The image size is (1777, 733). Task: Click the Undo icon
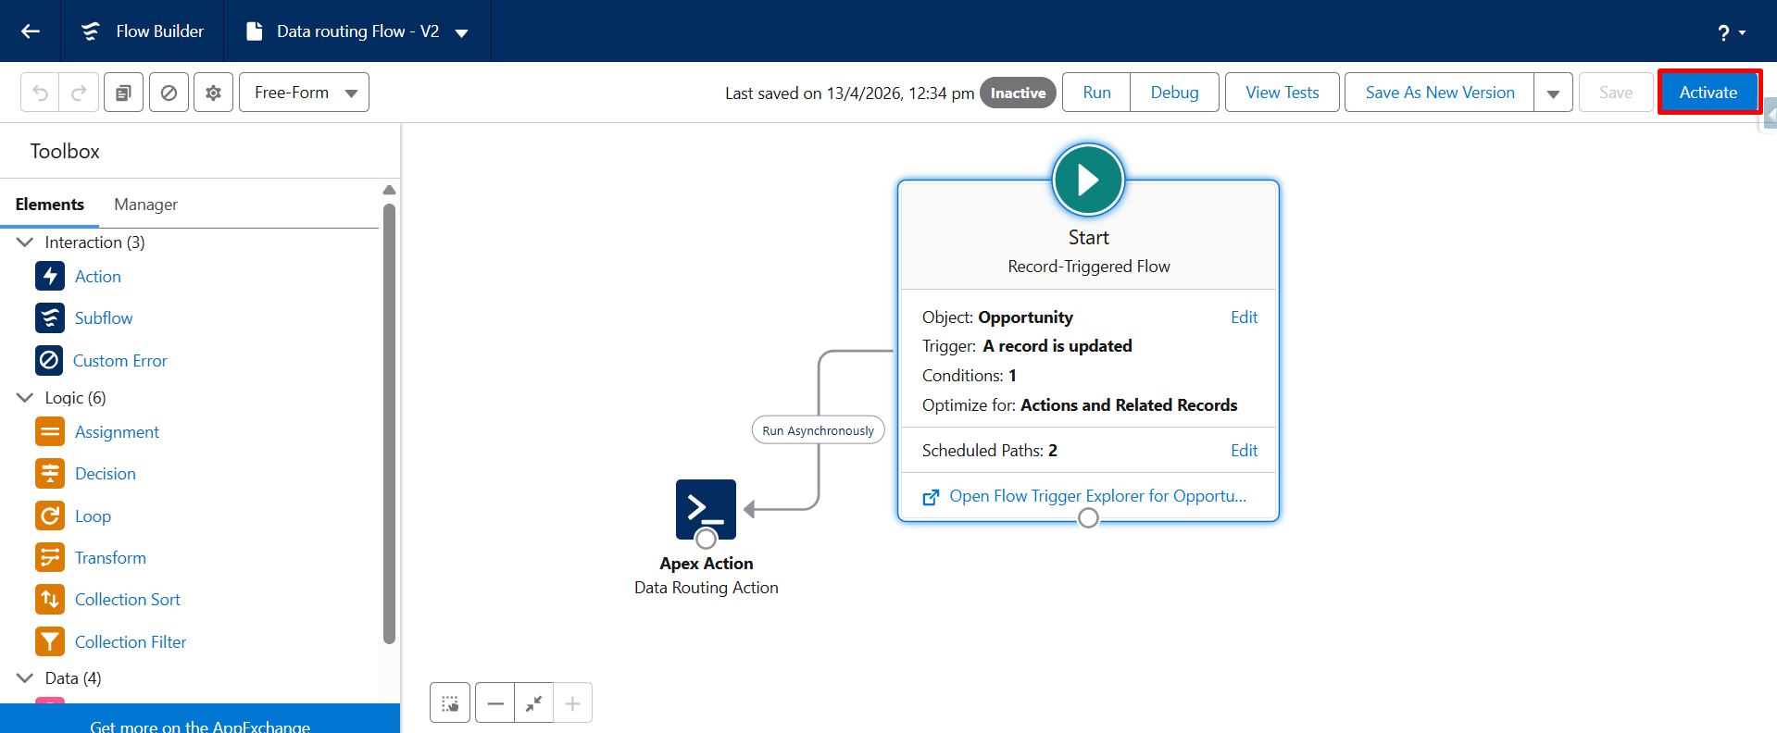pos(40,93)
